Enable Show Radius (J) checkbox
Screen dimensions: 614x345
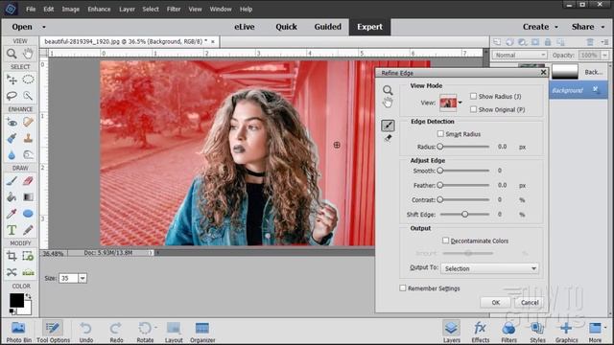(473, 96)
